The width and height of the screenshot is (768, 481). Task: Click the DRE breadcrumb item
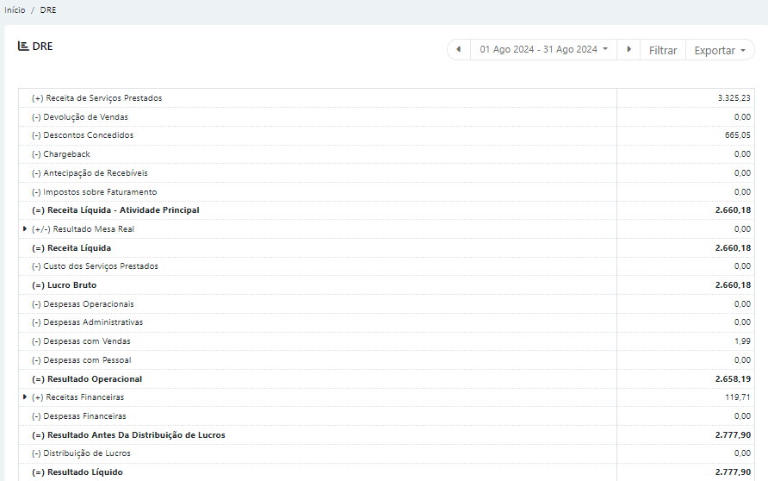pyautogui.click(x=48, y=10)
